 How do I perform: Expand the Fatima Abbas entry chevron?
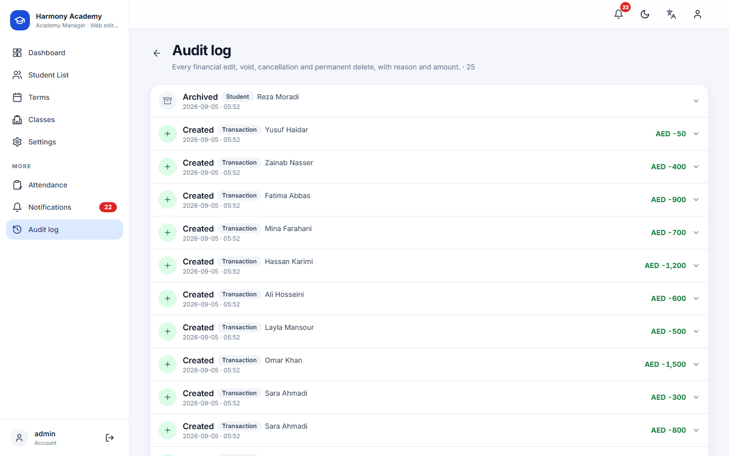(x=696, y=200)
